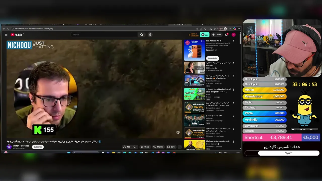The height and width of the screenshot is (181, 322).
Task: Dislike the video with thumbs-down icon
Action: coord(135,147)
